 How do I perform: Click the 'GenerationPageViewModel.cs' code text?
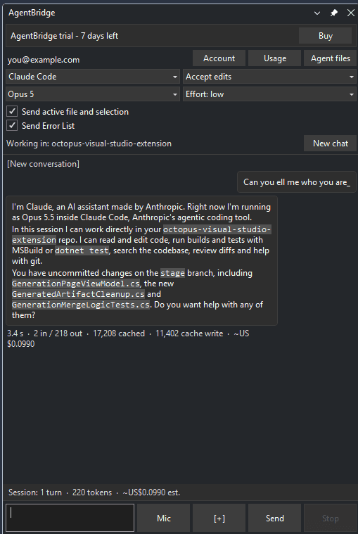[76, 284]
